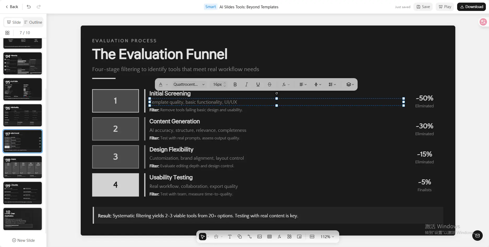Play the slideshow
489x247 pixels.
(445, 7)
